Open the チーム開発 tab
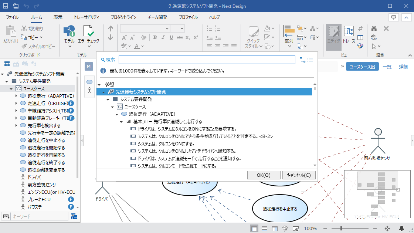 click(x=157, y=17)
